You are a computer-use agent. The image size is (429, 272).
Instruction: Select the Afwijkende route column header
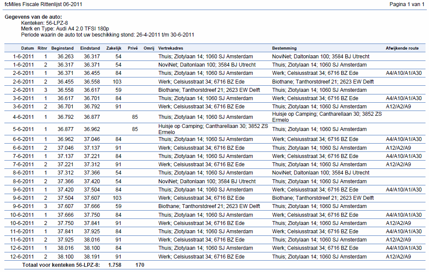click(402, 48)
